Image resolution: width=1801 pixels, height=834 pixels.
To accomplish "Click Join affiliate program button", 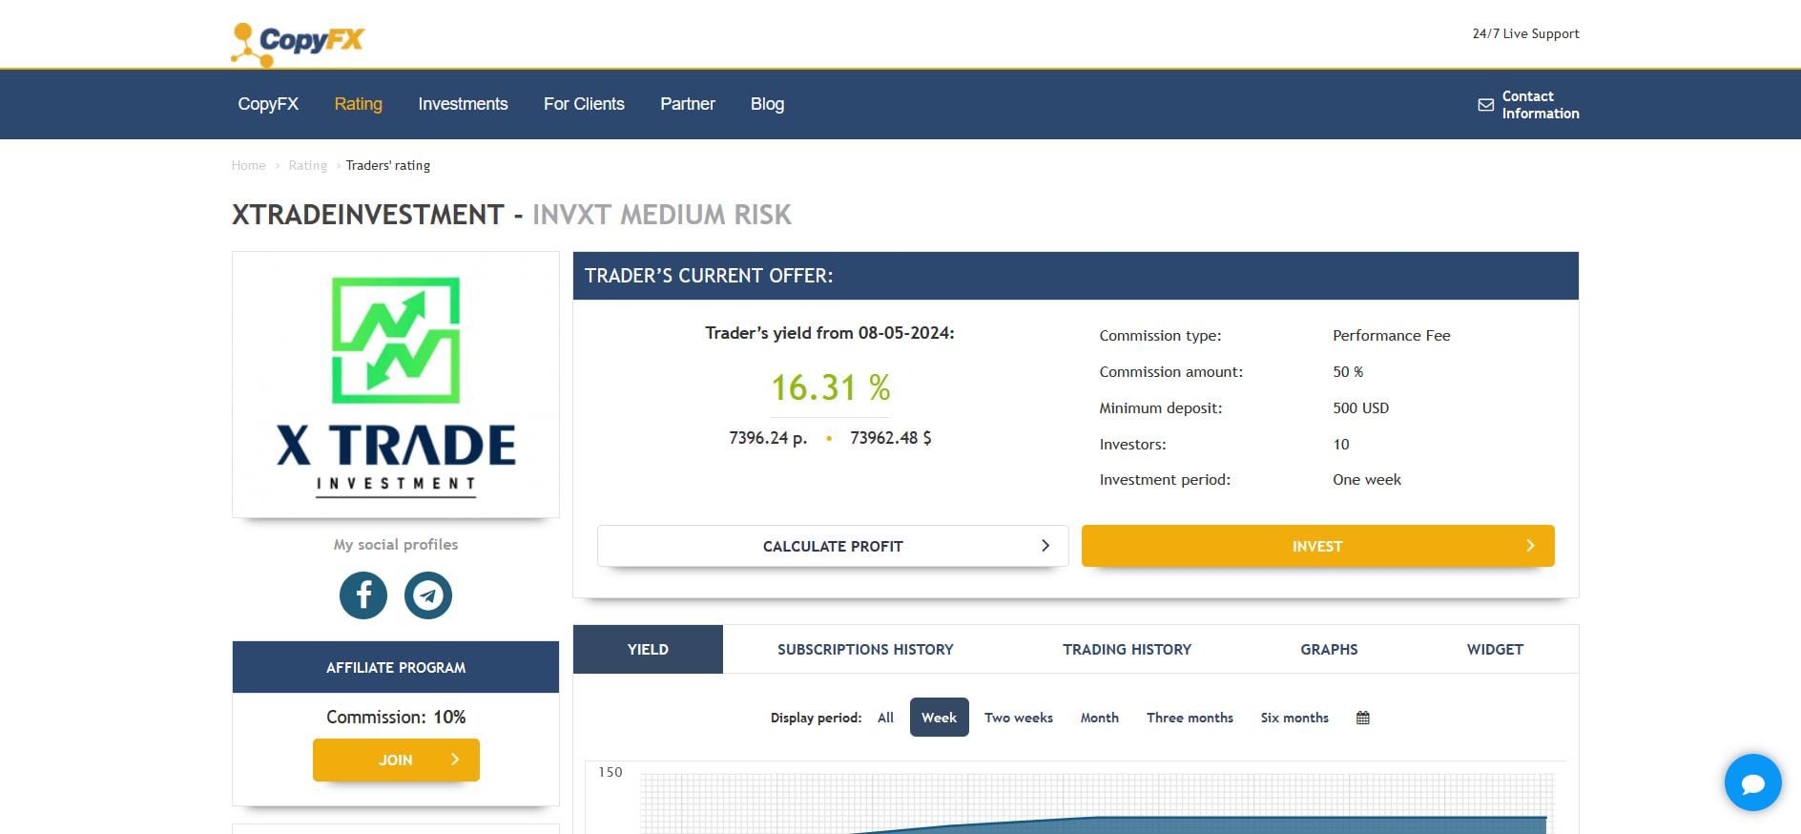I will (396, 760).
